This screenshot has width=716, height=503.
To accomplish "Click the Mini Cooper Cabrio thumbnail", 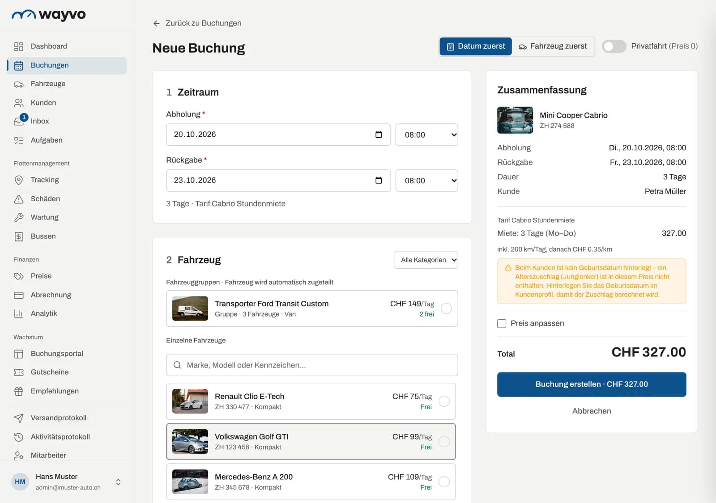I will point(515,120).
